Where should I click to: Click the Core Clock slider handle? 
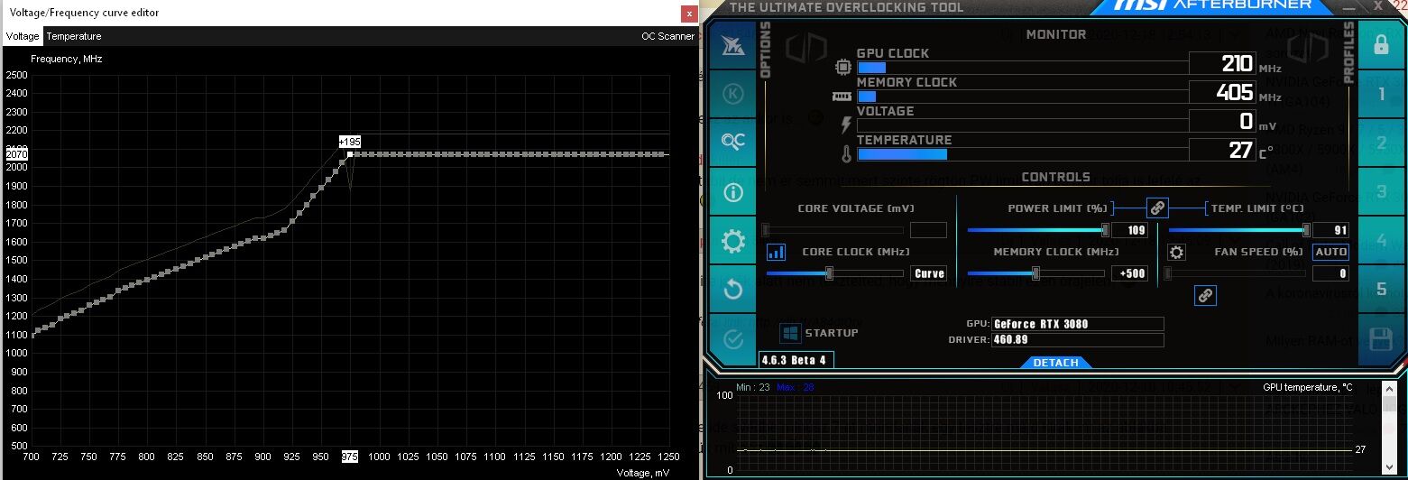point(829,273)
